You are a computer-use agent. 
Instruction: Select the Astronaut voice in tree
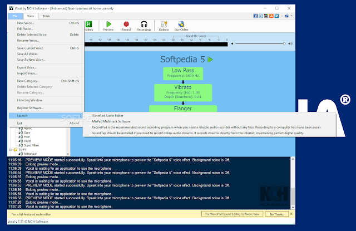pyautogui.click(x=30, y=154)
